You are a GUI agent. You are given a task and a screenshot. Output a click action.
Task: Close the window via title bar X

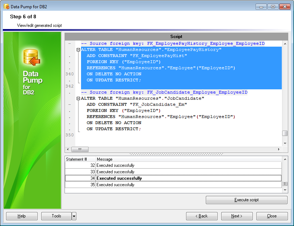[x=285, y=7]
